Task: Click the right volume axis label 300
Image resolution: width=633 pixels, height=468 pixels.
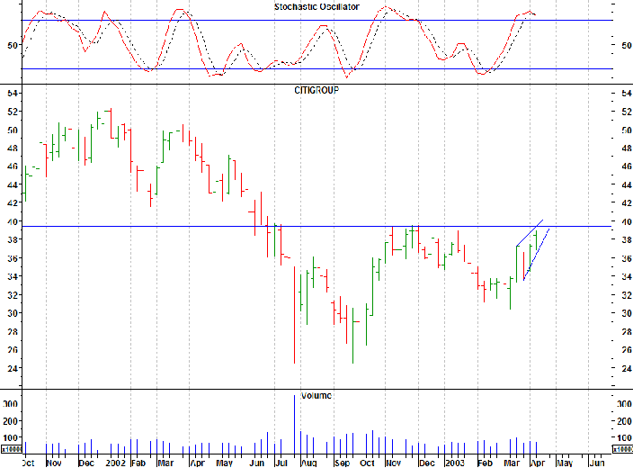Action: 624,404
